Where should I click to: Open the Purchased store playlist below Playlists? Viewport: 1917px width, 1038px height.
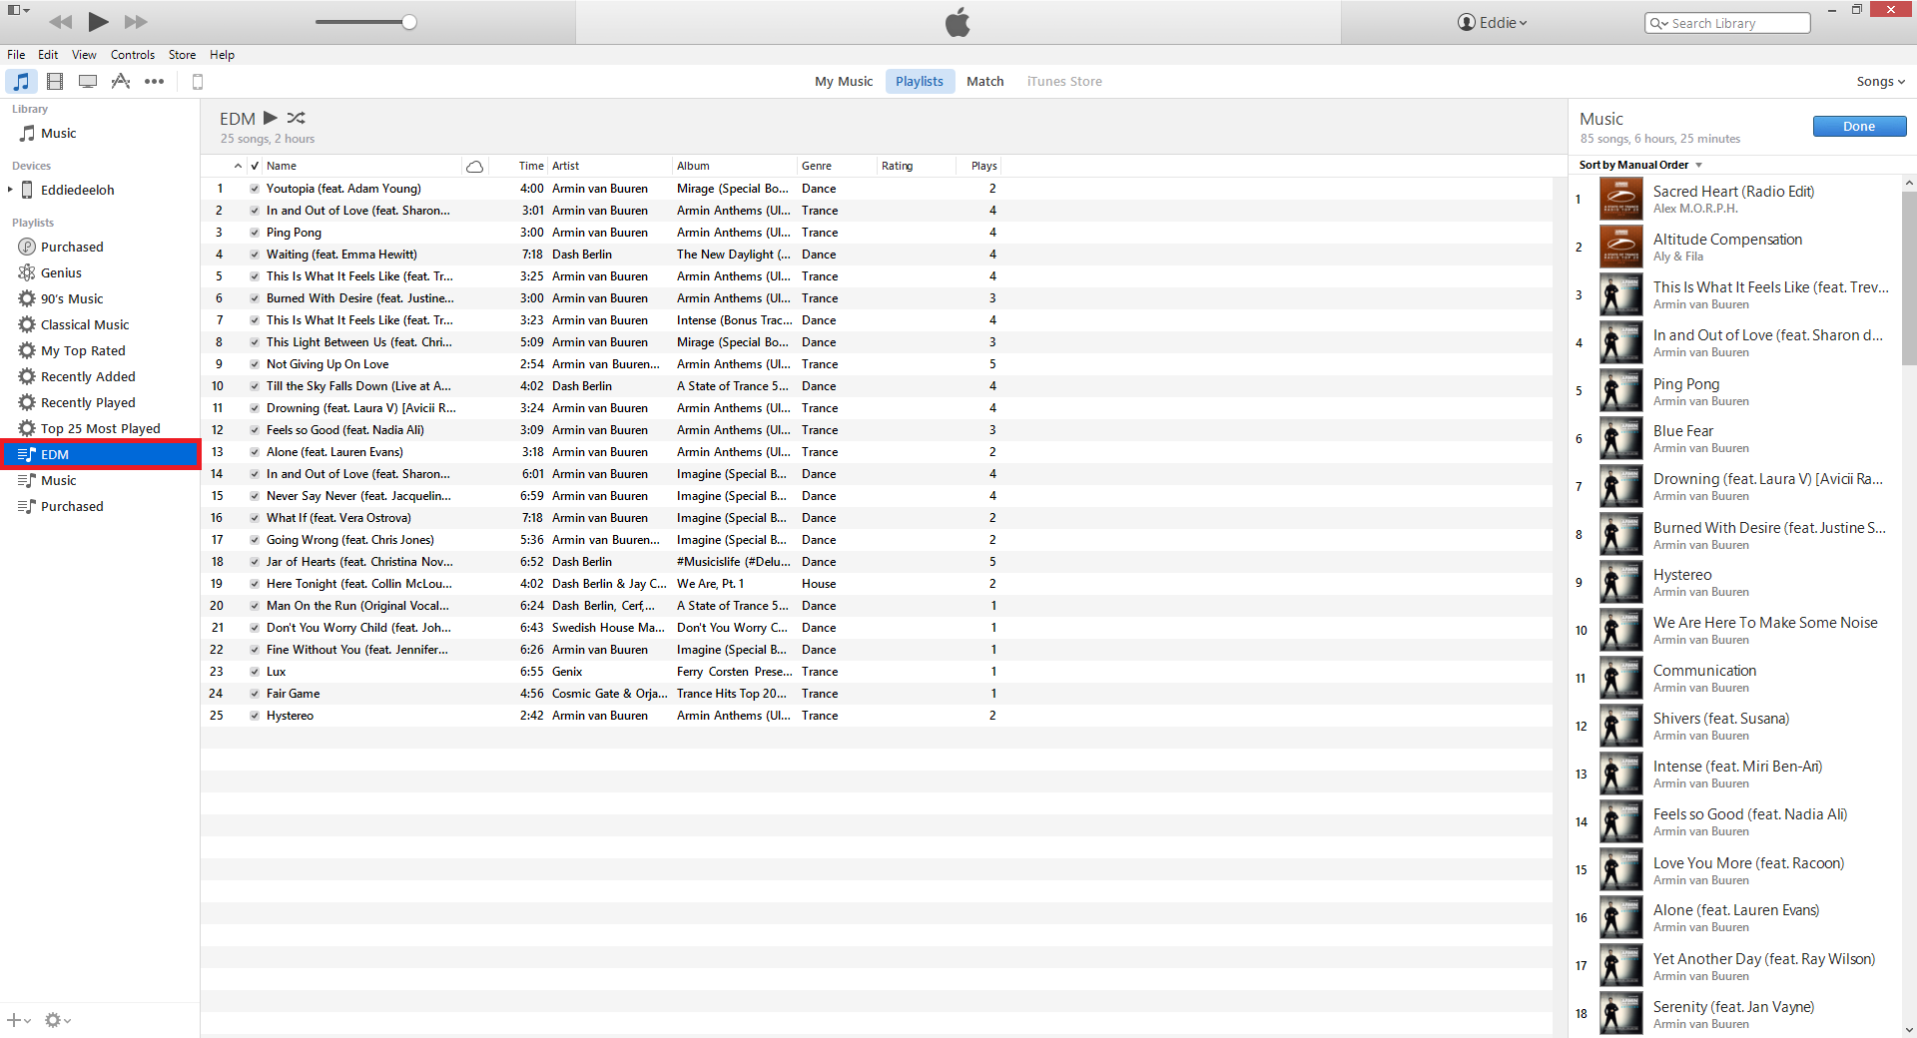72,247
